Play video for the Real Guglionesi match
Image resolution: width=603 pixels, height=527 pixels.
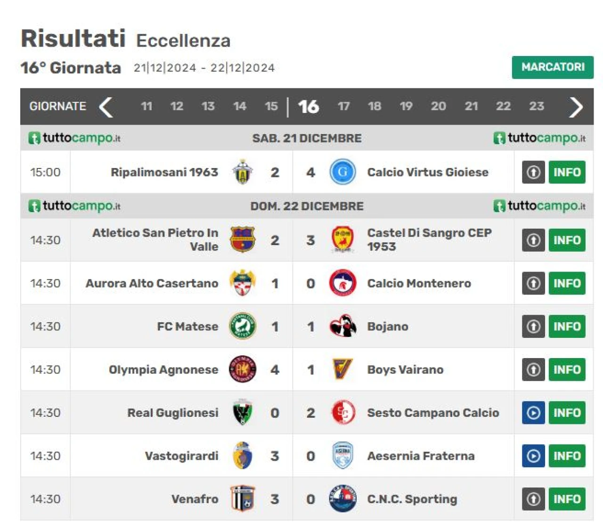[x=533, y=413]
